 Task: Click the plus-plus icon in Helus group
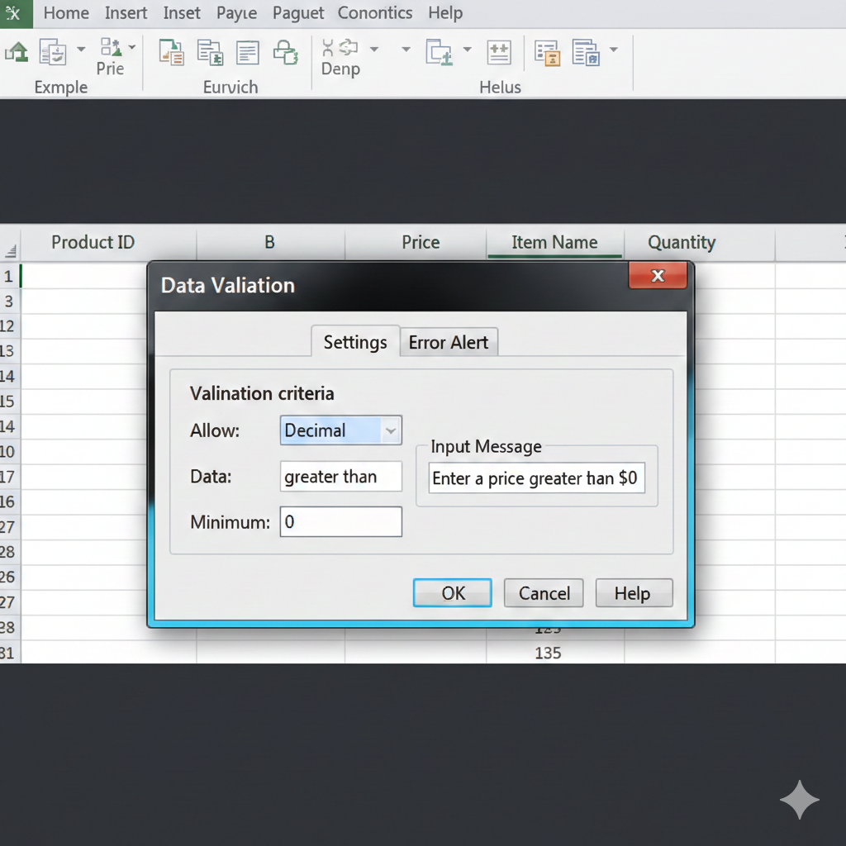tap(499, 51)
